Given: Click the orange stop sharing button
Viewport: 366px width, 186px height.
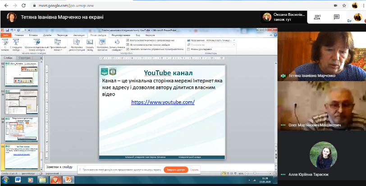Looking at the screenshot, I should point(176,170).
